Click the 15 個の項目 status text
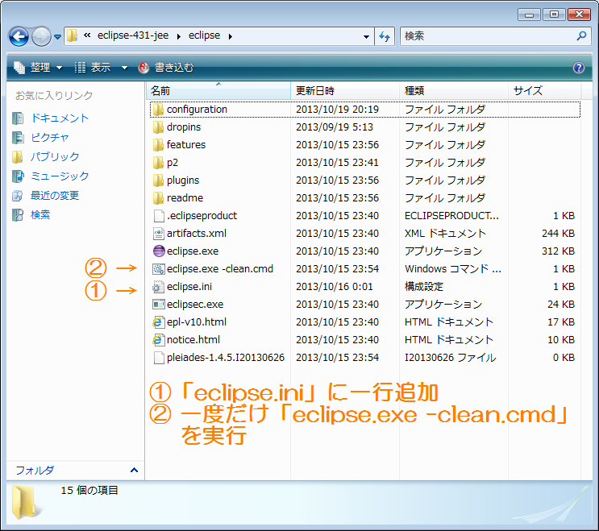The width and height of the screenshot is (599, 531). tap(89, 490)
